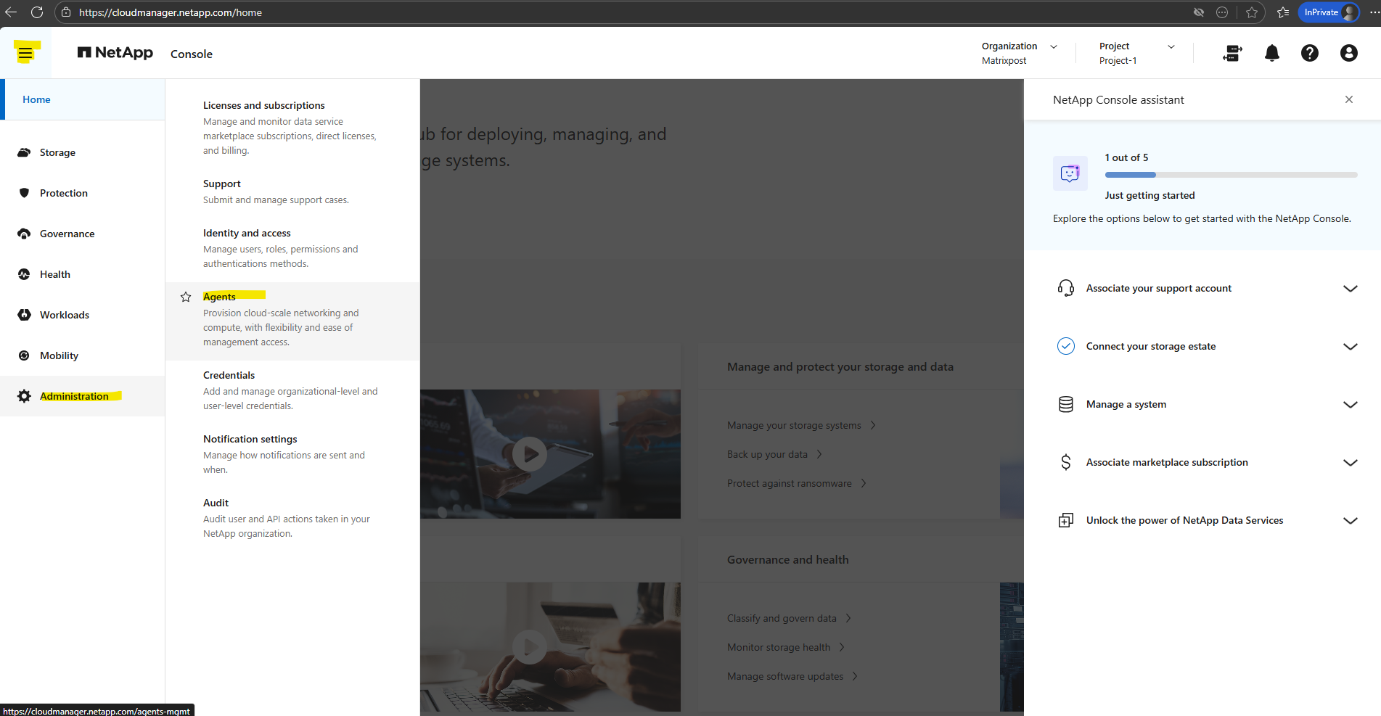This screenshot has height=716, width=1381.
Task: Open the Health menu label
Action: click(x=55, y=274)
